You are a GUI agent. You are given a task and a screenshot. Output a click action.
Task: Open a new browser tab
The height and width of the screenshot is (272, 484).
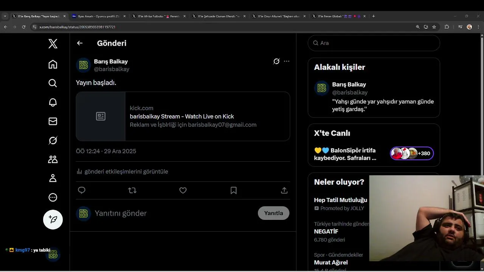tap(374, 16)
